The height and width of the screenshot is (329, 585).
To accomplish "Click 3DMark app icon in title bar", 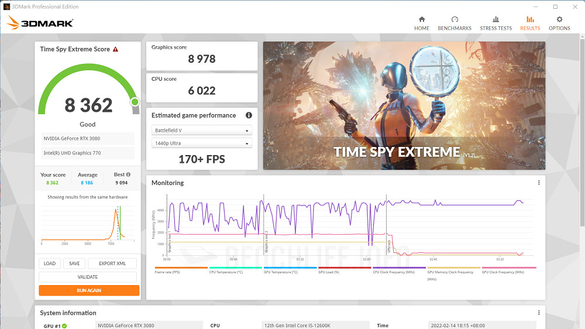I will (x=6, y=6).
